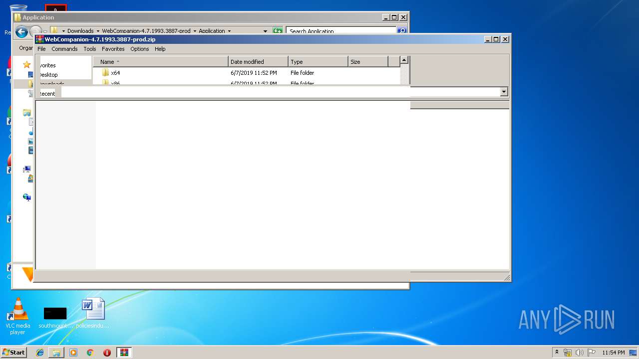
Task: Click the Downloads breadcrumb in Explorer
Action: tap(80, 31)
